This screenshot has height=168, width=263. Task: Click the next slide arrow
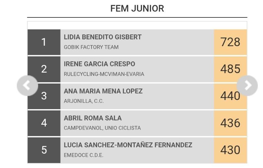tap(247, 86)
